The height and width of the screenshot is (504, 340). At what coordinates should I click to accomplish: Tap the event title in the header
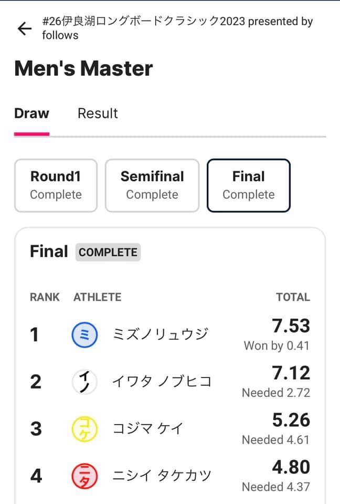click(177, 28)
